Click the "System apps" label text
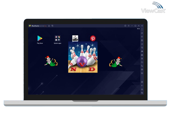This screenshot has width=169, height=116. coord(58,43)
